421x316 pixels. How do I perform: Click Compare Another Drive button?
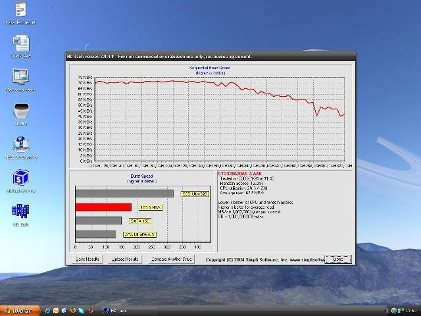tap(172, 259)
